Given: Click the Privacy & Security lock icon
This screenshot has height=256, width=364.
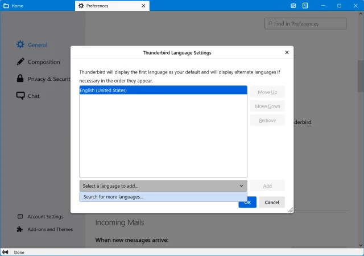Looking at the screenshot, I should 20,79.
